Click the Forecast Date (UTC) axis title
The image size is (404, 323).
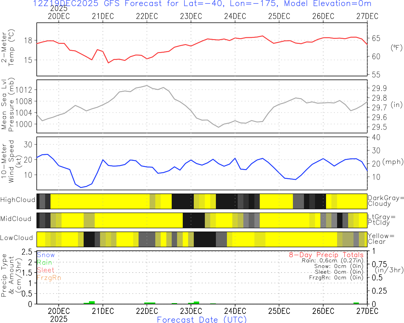(x=202, y=320)
